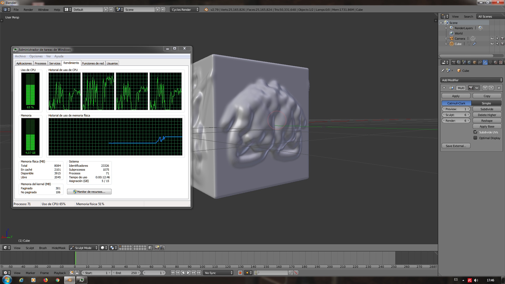Click the OpenGL render image camera icon
Viewport: 505px width, 284px height.
[157, 248]
